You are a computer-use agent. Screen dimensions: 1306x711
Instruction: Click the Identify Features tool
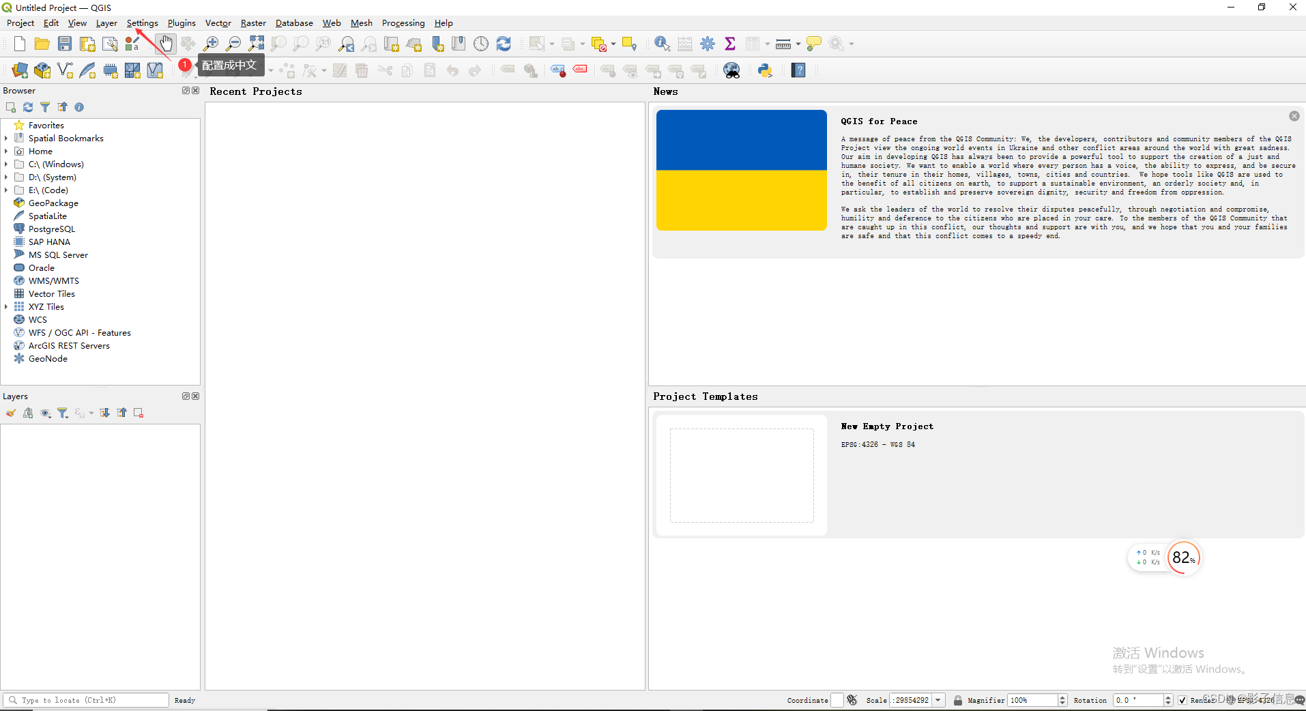[662, 44]
